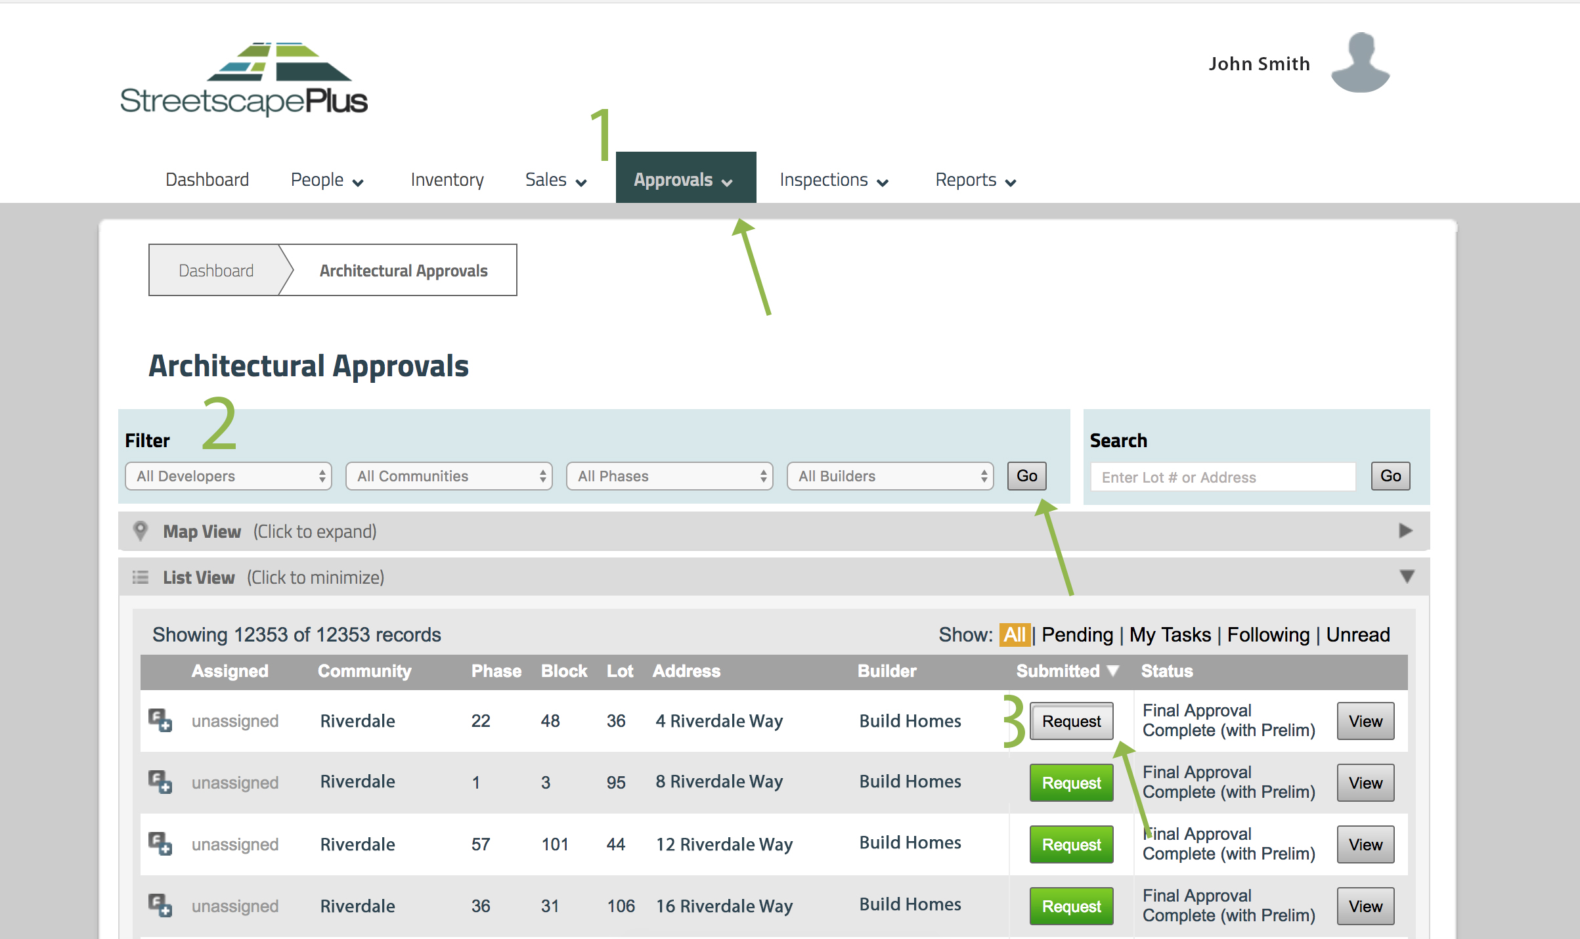Open the All Developers dropdown
This screenshot has height=939, width=1580.
coord(229,476)
